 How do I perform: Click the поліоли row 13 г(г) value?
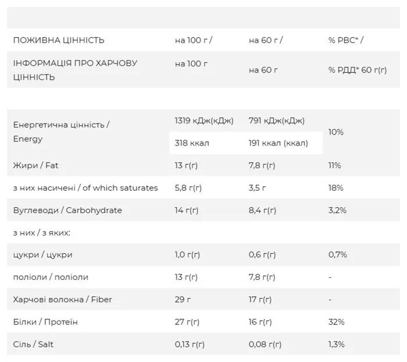(186, 277)
